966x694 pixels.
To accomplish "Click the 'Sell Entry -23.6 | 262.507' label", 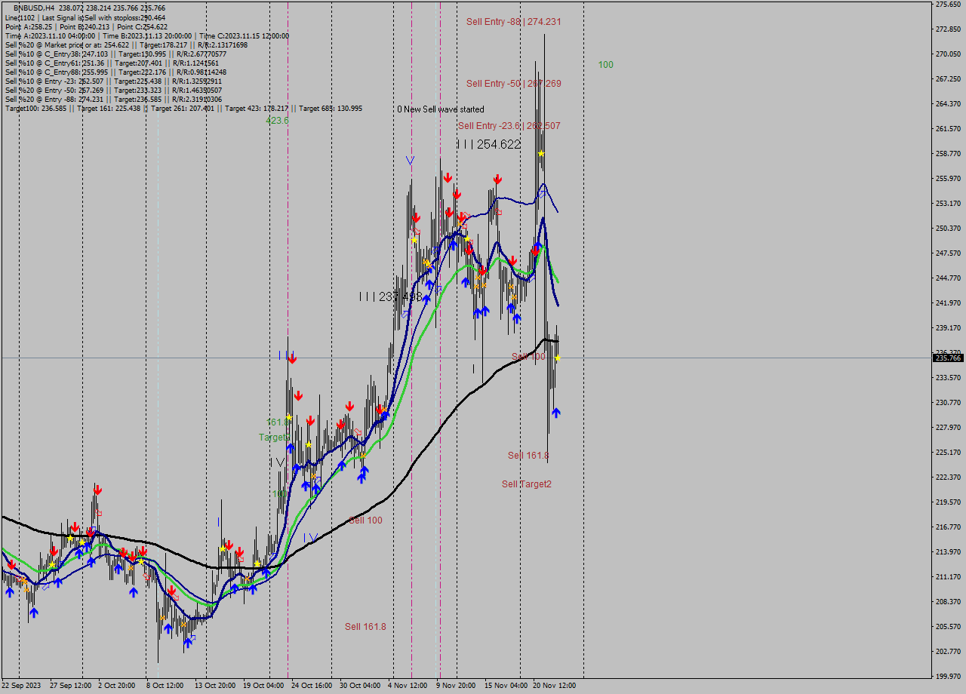I will point(509,126).
